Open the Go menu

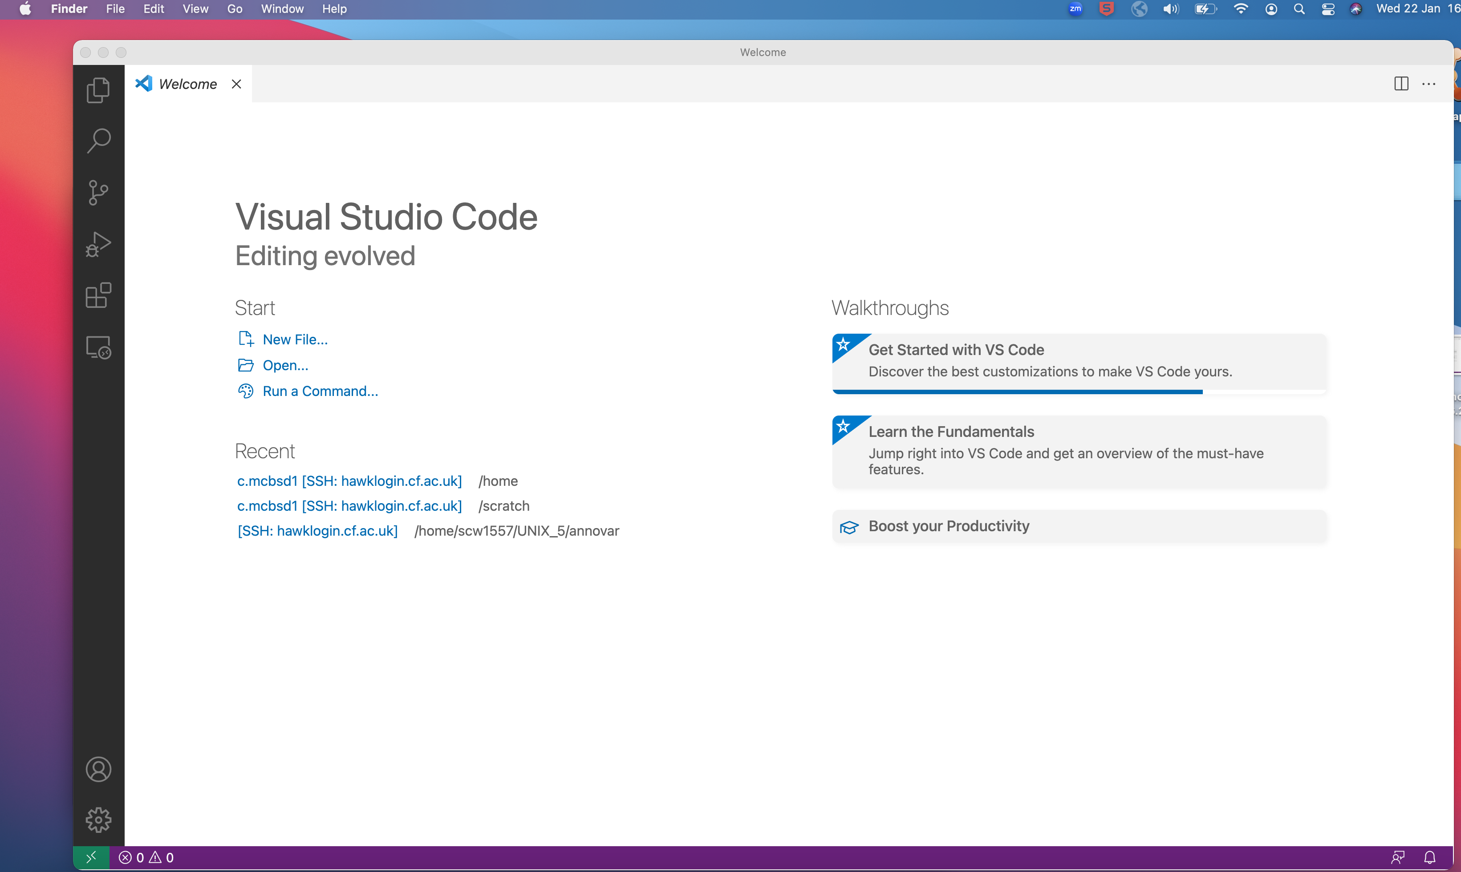pyautogui.click(x=235, y=9)
